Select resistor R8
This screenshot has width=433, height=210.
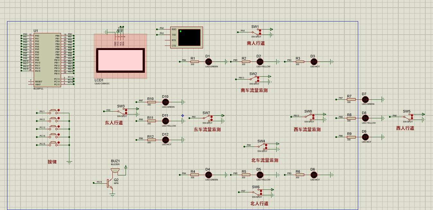pyautogui.click(x=351, y=118)
